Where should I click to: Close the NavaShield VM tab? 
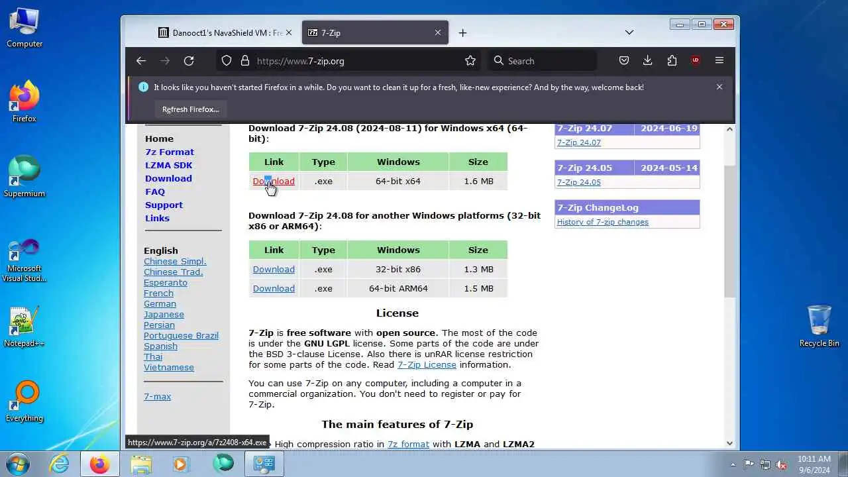pyautogui.click(x=289, y=32)
